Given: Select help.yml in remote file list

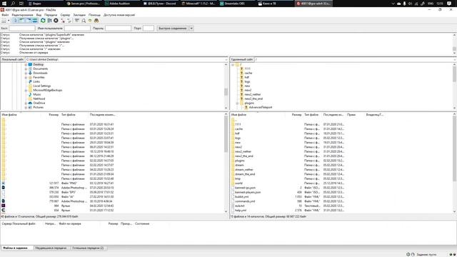Looking at the screenshot, I should point(241,211).
